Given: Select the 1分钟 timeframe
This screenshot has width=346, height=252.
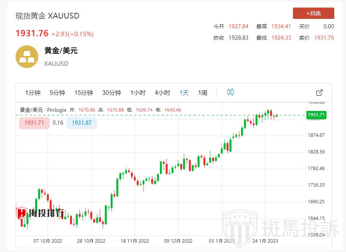Looking at the screenshot, I should coord(33,93).
